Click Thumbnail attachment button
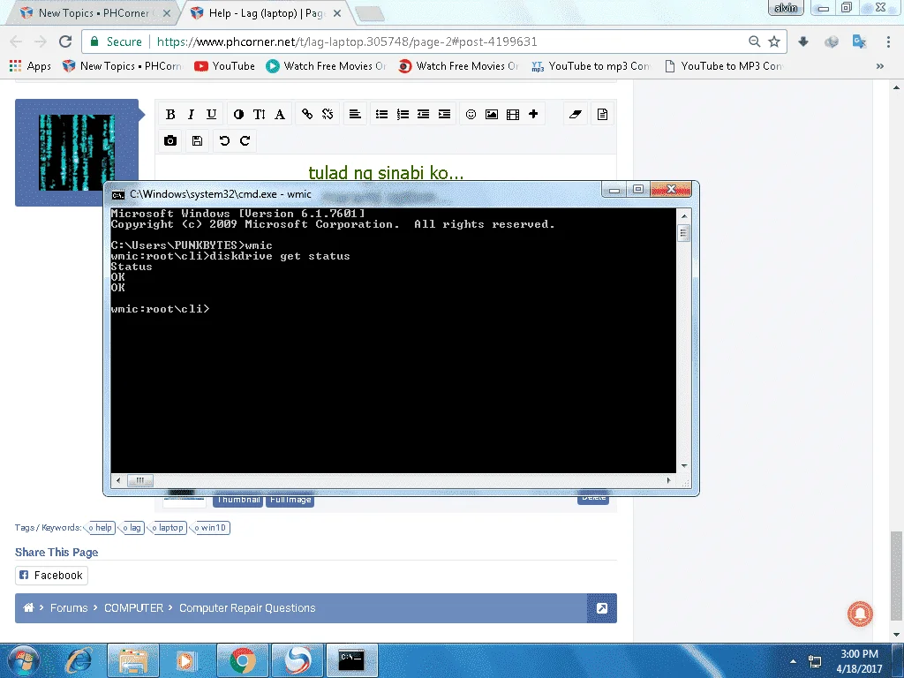The image size is (904, 678). pos(238,500)
